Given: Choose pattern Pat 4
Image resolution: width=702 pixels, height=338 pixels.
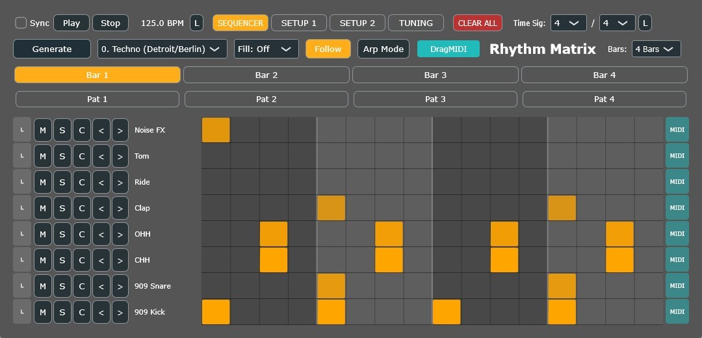Looking at the screenshot, I should (x=604, y=99).
